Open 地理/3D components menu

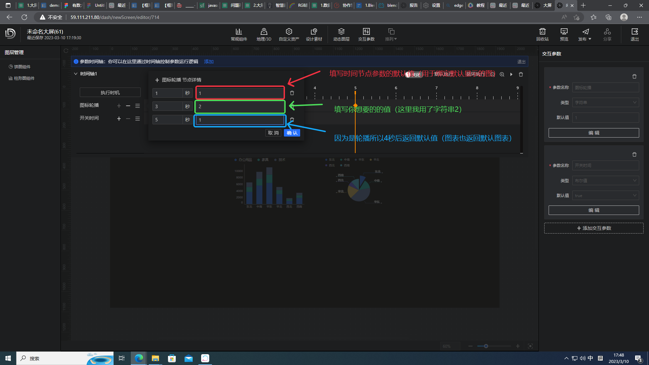click(x=264, y=34)
